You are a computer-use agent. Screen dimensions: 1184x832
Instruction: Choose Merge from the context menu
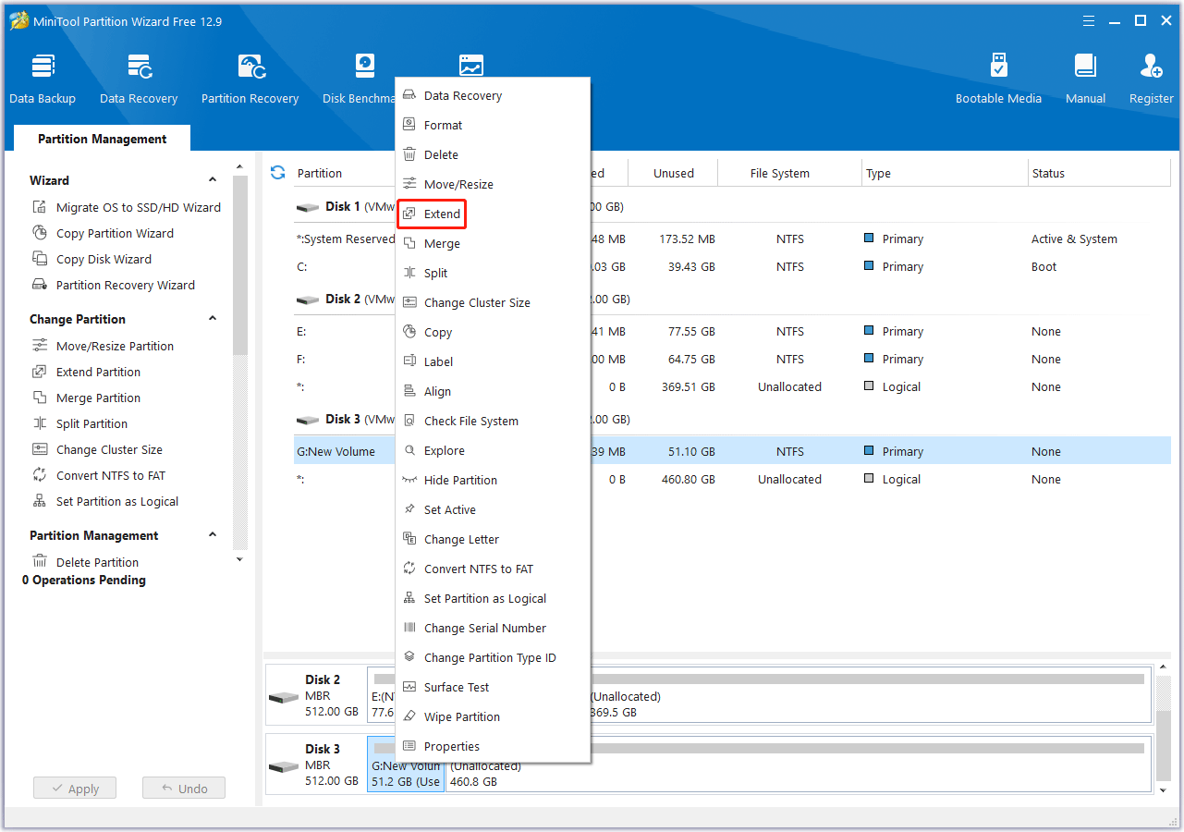493,243
